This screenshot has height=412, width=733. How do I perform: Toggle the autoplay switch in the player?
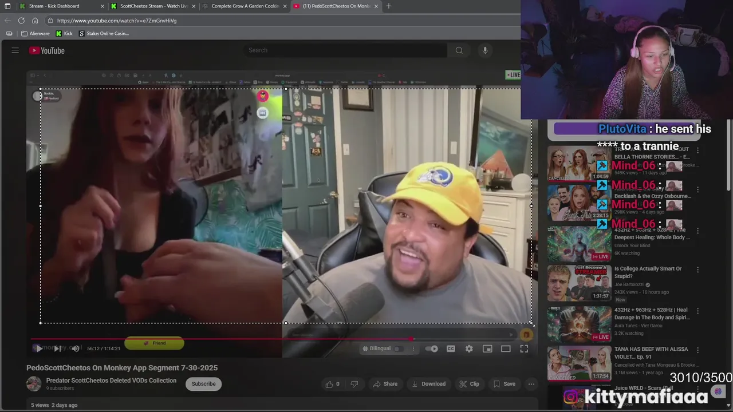(x=432, y=348)
